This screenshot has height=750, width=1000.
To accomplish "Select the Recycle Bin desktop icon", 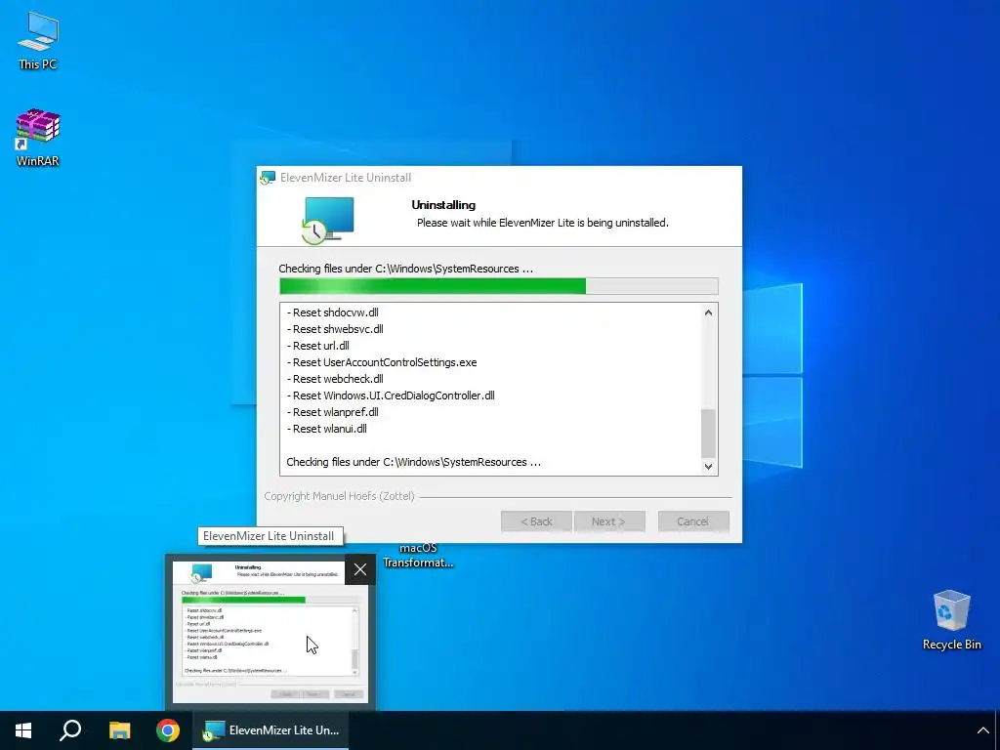I will pyautogui.click(x=951, y=620).
